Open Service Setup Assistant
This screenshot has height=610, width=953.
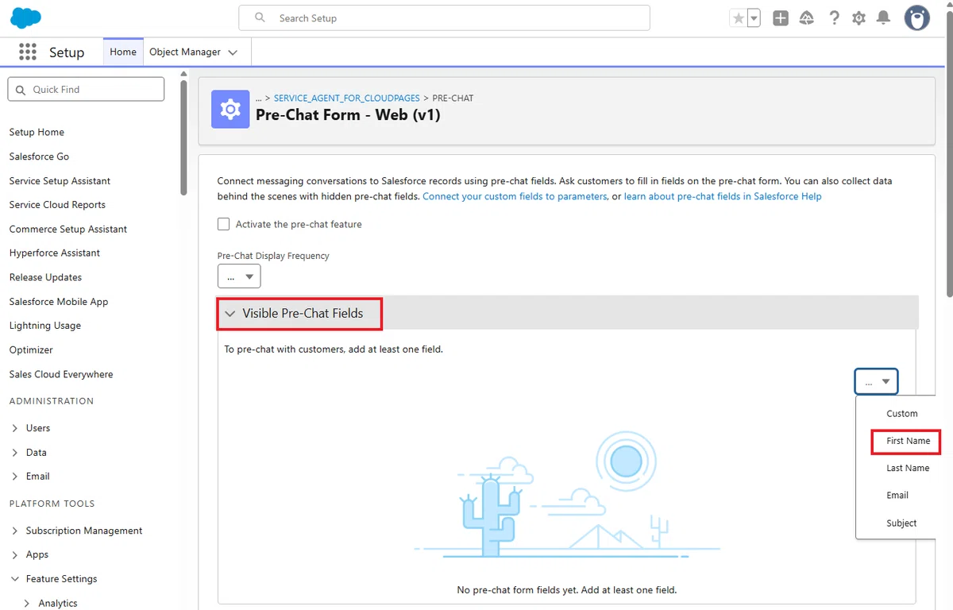pyautogui.click(x=60, y=180)
